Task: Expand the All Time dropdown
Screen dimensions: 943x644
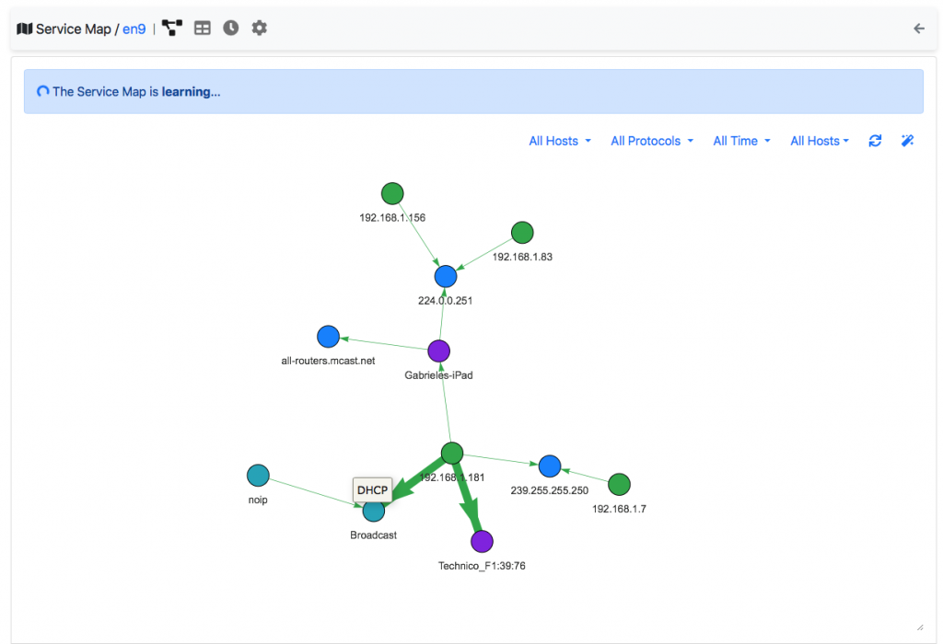Action: click(x=741, y=141)
